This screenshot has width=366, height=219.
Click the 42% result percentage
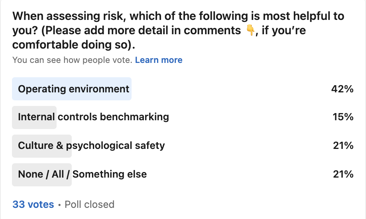[342, 89]
